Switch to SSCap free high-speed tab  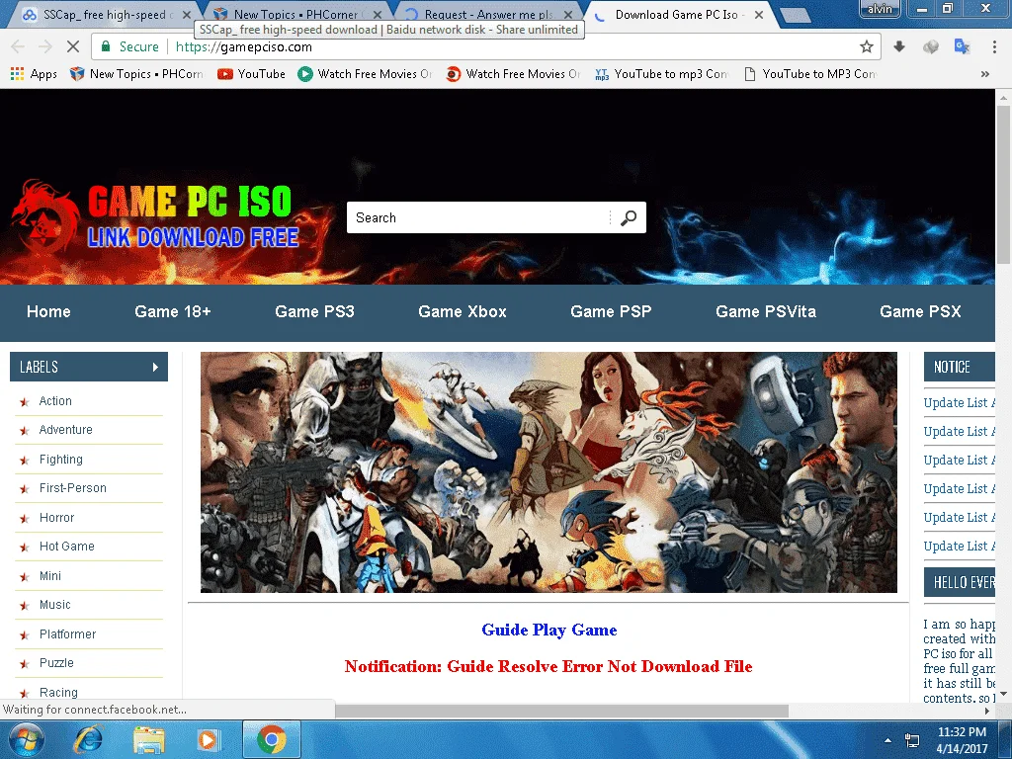point(103,14)
